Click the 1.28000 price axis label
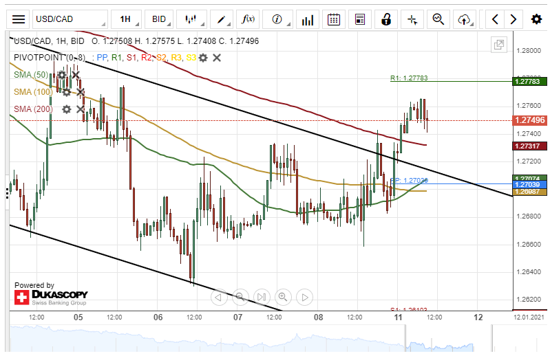This screenshot has width=550, height=358. [529, 51]
